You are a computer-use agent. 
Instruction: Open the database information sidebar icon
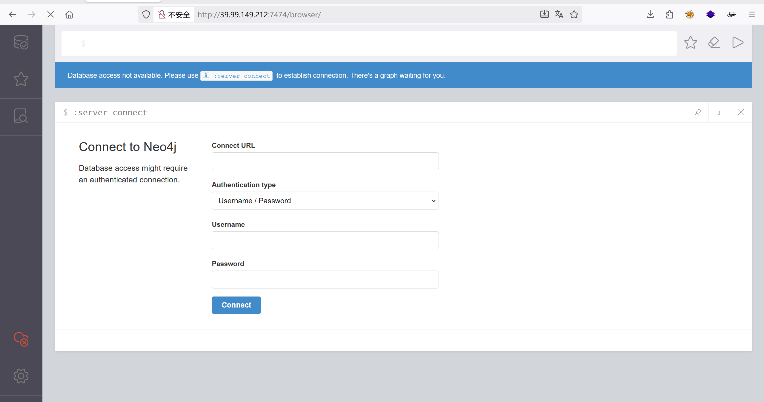coord(21,42)
